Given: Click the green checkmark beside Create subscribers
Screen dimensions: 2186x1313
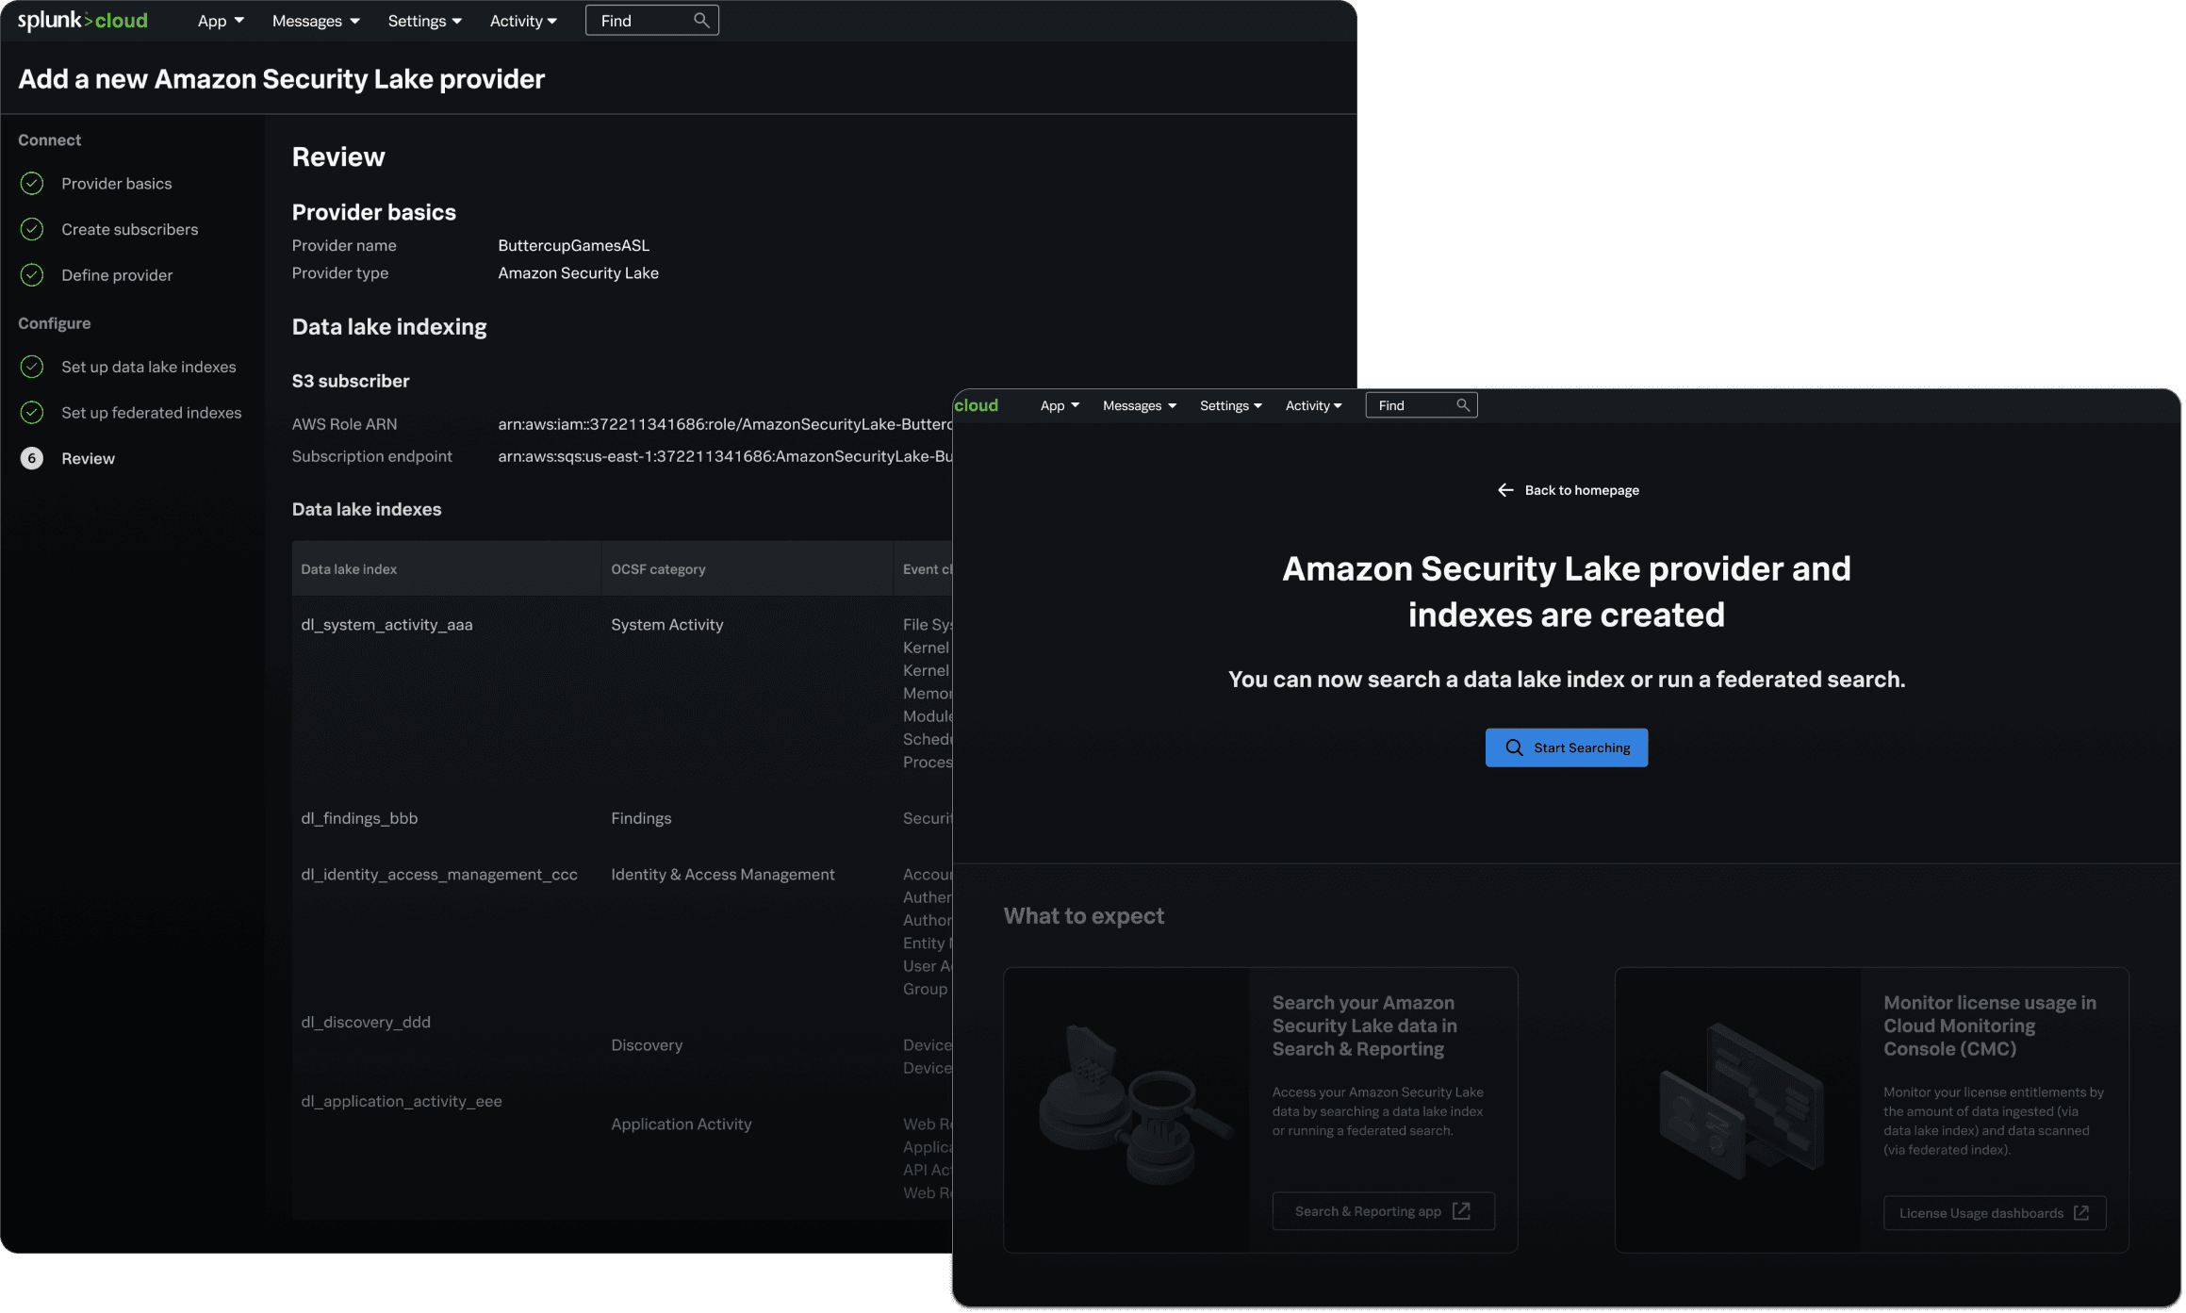Looking at the screenshot, I should tap(32, 229).
